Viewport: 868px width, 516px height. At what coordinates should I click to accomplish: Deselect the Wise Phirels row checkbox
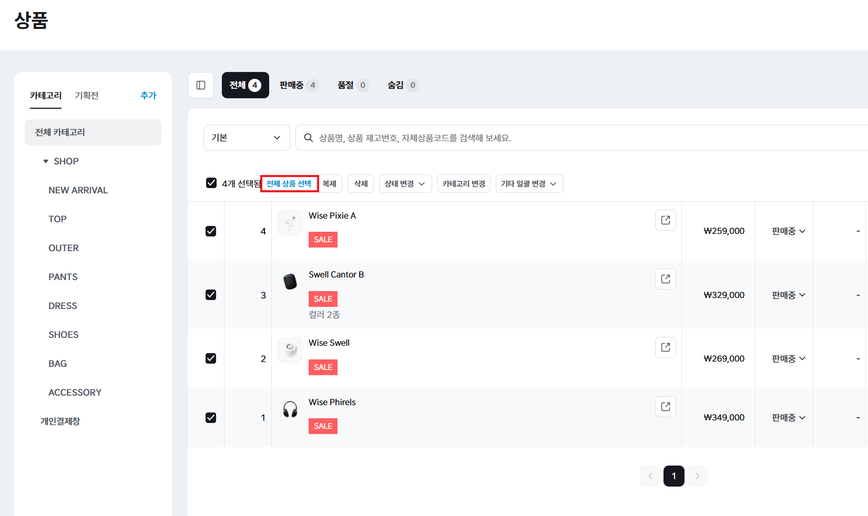211,418
